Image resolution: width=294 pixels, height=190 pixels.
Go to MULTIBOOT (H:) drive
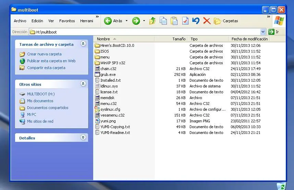(x=41, y=94)
